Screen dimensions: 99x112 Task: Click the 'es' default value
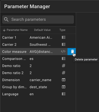point(31,59)
